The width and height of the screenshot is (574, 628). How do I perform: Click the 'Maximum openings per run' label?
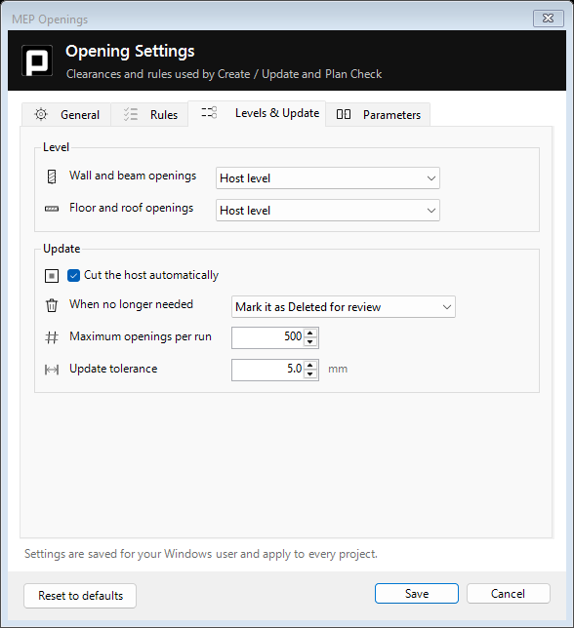click(x=141, y=336)
